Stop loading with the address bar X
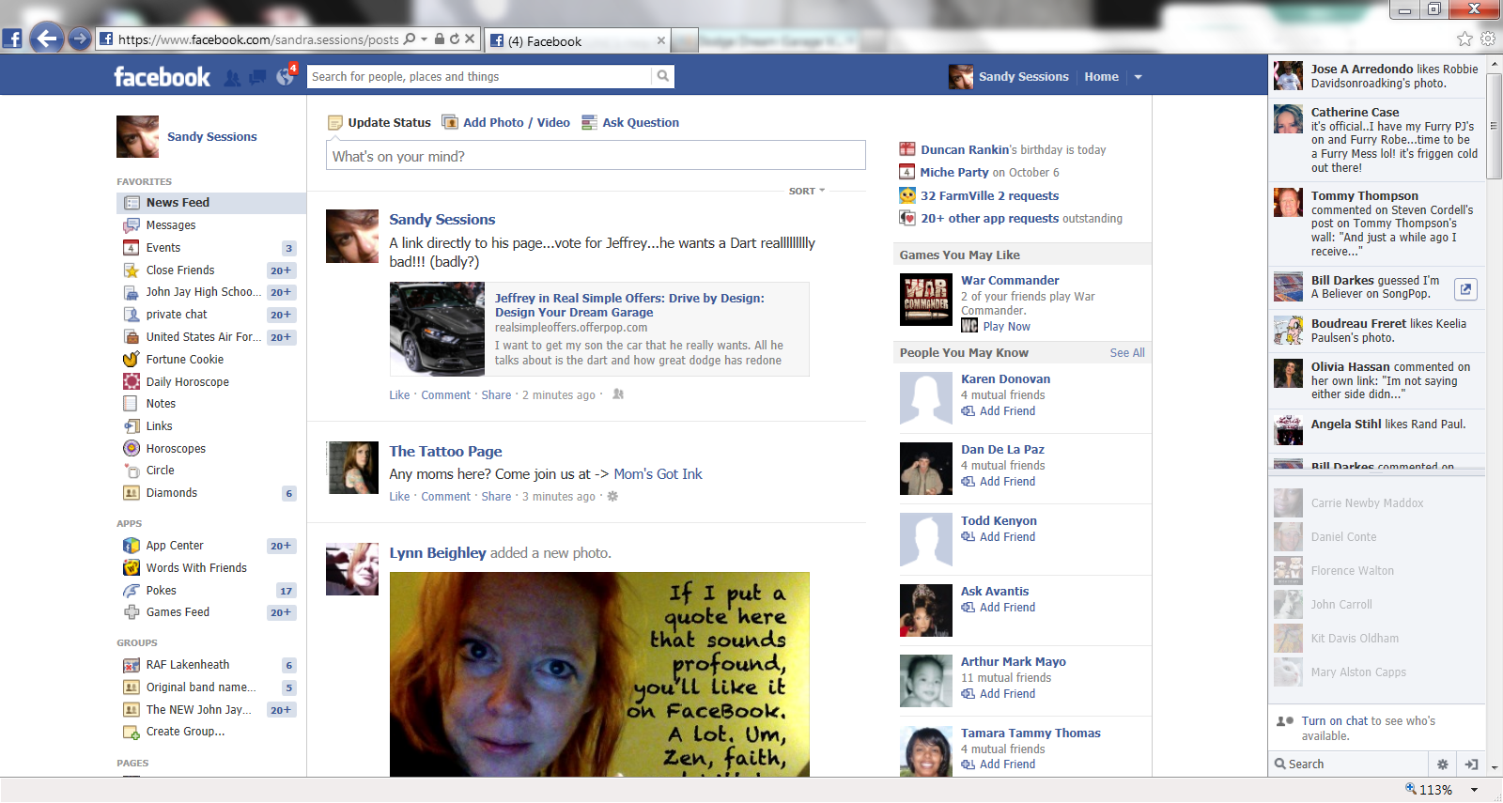1503x803 pixels. pos(470,39)
